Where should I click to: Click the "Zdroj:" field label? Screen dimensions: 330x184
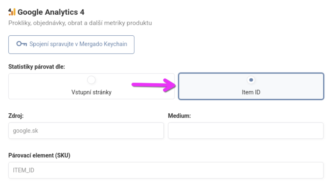(x=16, y=116)
